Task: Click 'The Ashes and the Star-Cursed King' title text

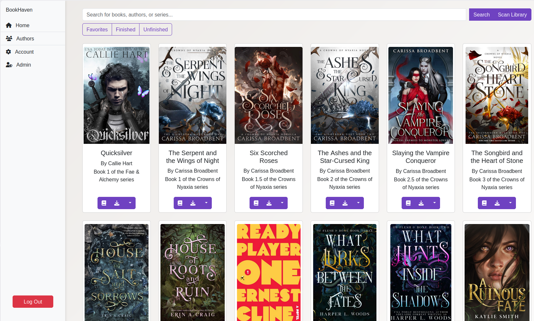Action: click(345, 157)
